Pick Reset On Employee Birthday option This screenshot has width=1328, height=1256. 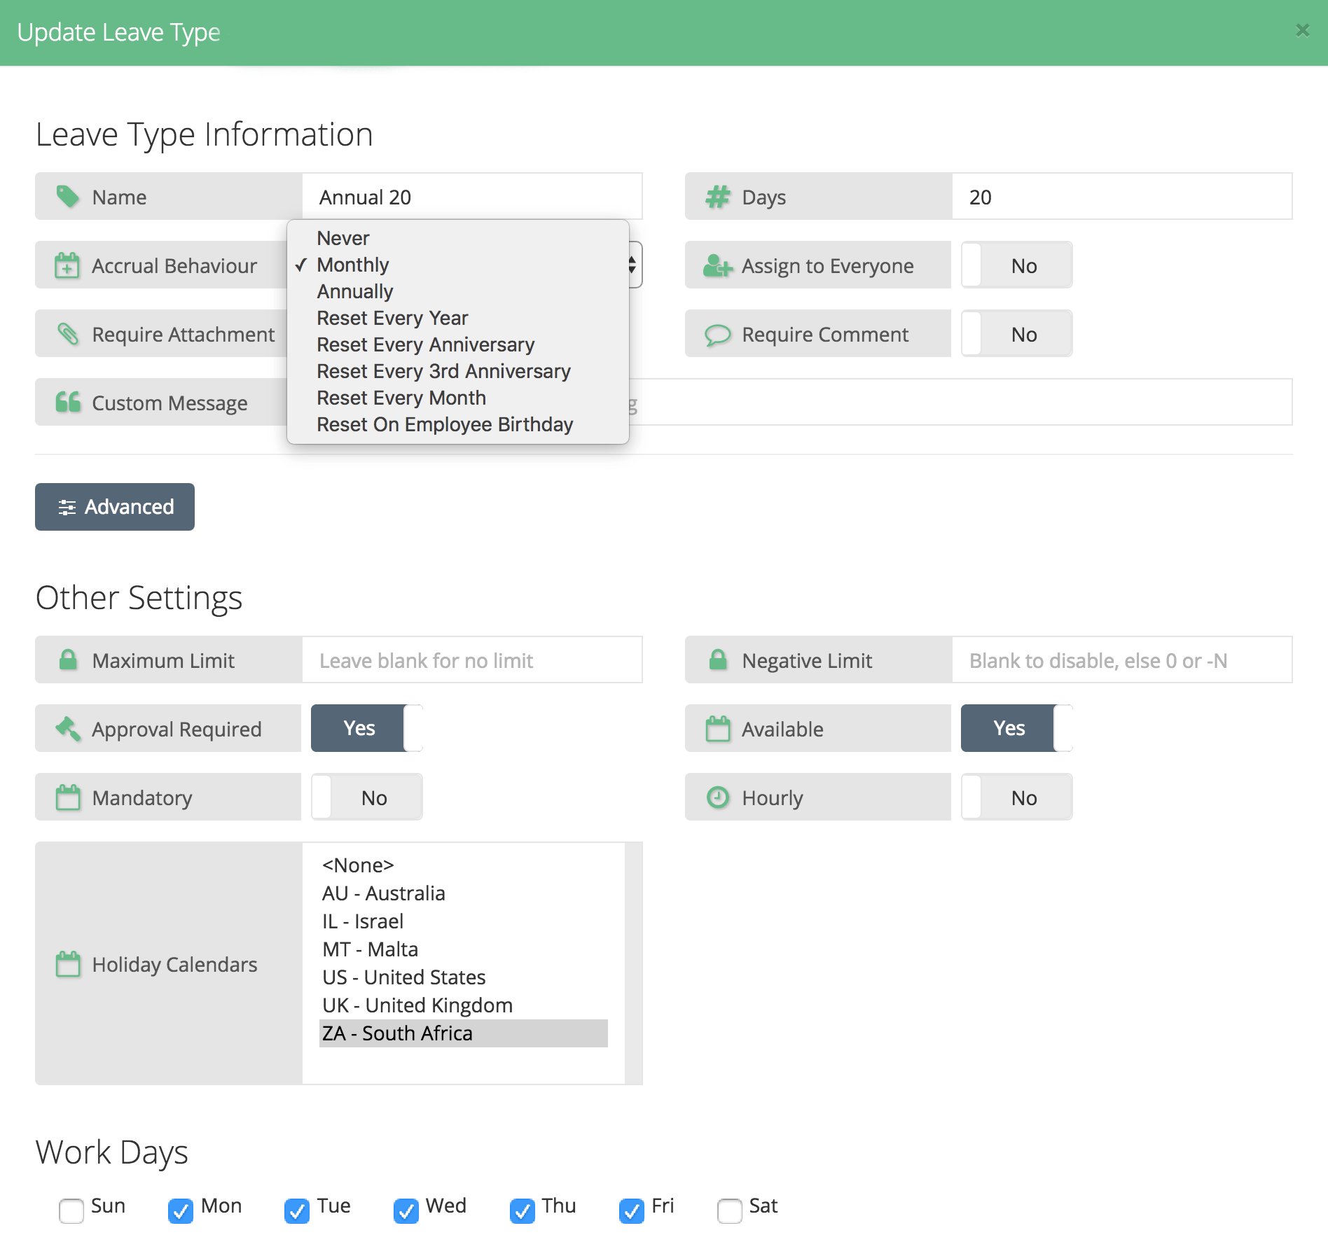coord(445,424)
